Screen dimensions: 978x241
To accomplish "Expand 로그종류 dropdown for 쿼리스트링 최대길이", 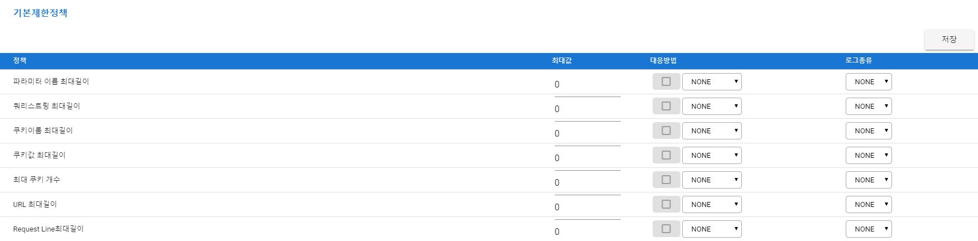I will (x=869, y=107).
